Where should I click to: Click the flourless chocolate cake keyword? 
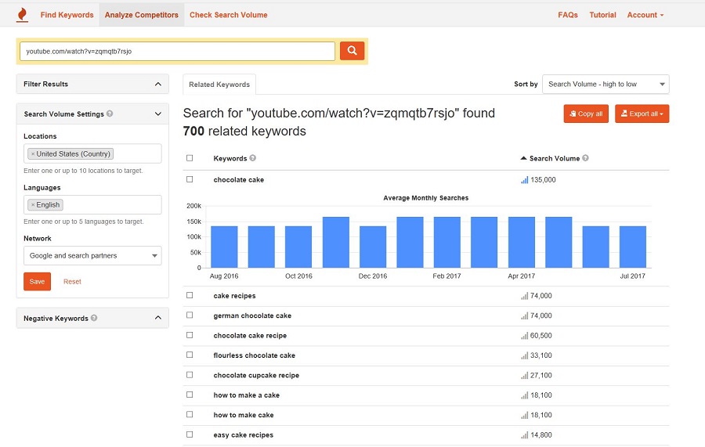254,355
